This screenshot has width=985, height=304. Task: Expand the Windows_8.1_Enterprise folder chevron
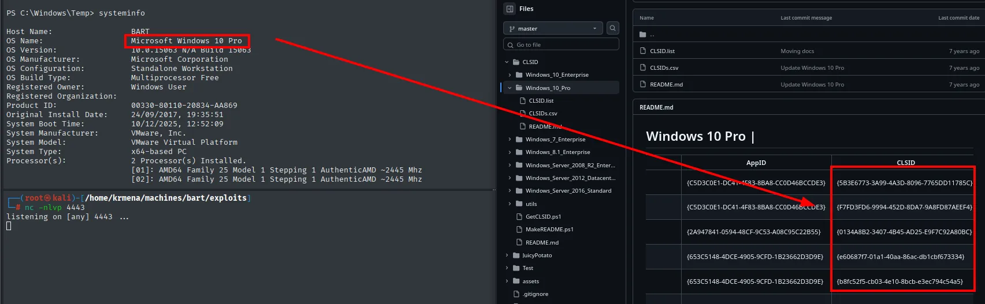pyautogui.click(x=510, y=152)
